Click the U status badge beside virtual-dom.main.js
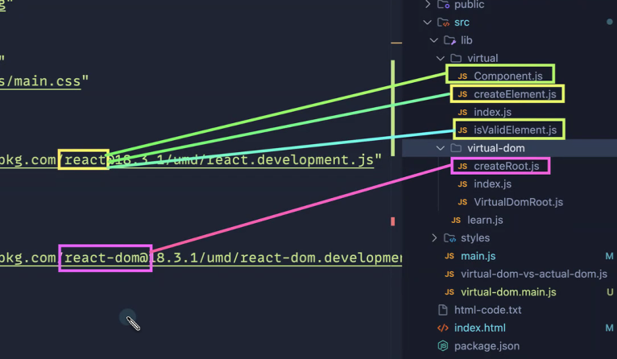The image size is (617, 359). pos(610,292)
